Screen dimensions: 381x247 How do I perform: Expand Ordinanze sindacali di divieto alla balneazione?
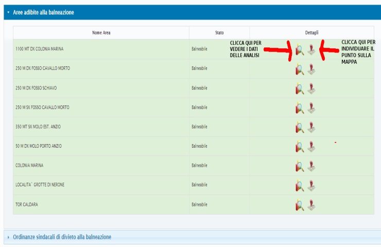pos(62,237)
